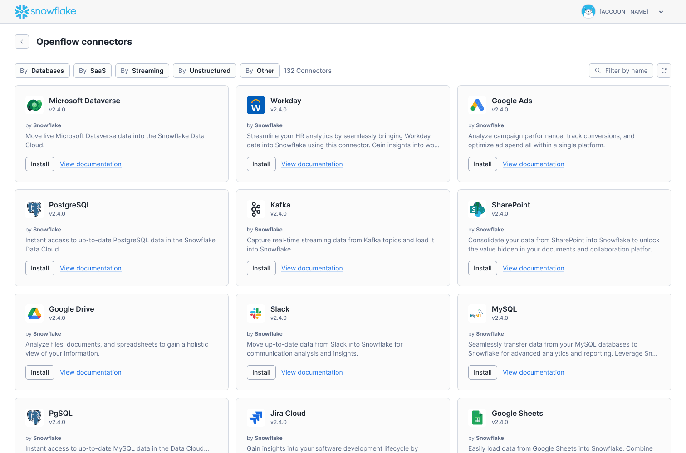Click the Microsoft Dataverse title
Image resolution: width=686 pixels, height=453 pixels.
(x=84, y=101)
